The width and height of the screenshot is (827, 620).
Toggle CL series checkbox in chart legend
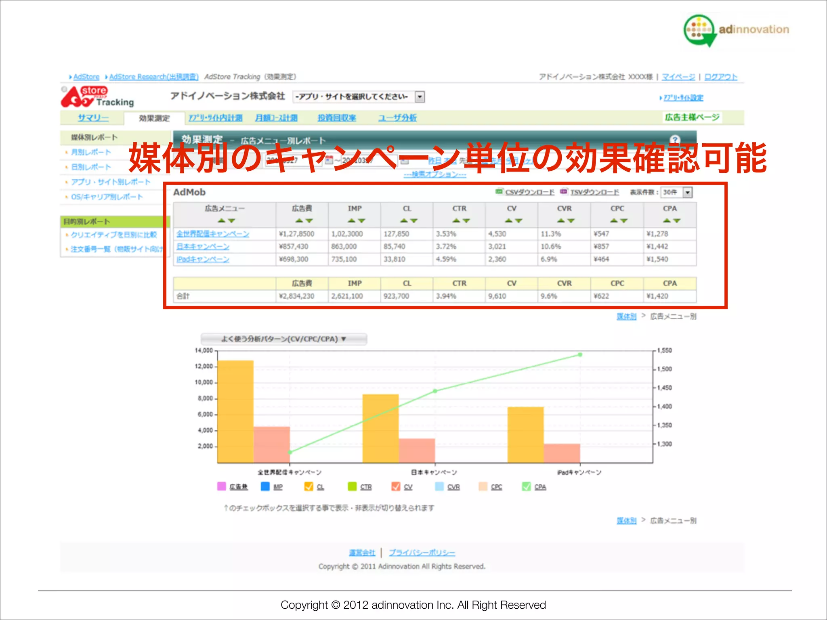tap(309, 486)
